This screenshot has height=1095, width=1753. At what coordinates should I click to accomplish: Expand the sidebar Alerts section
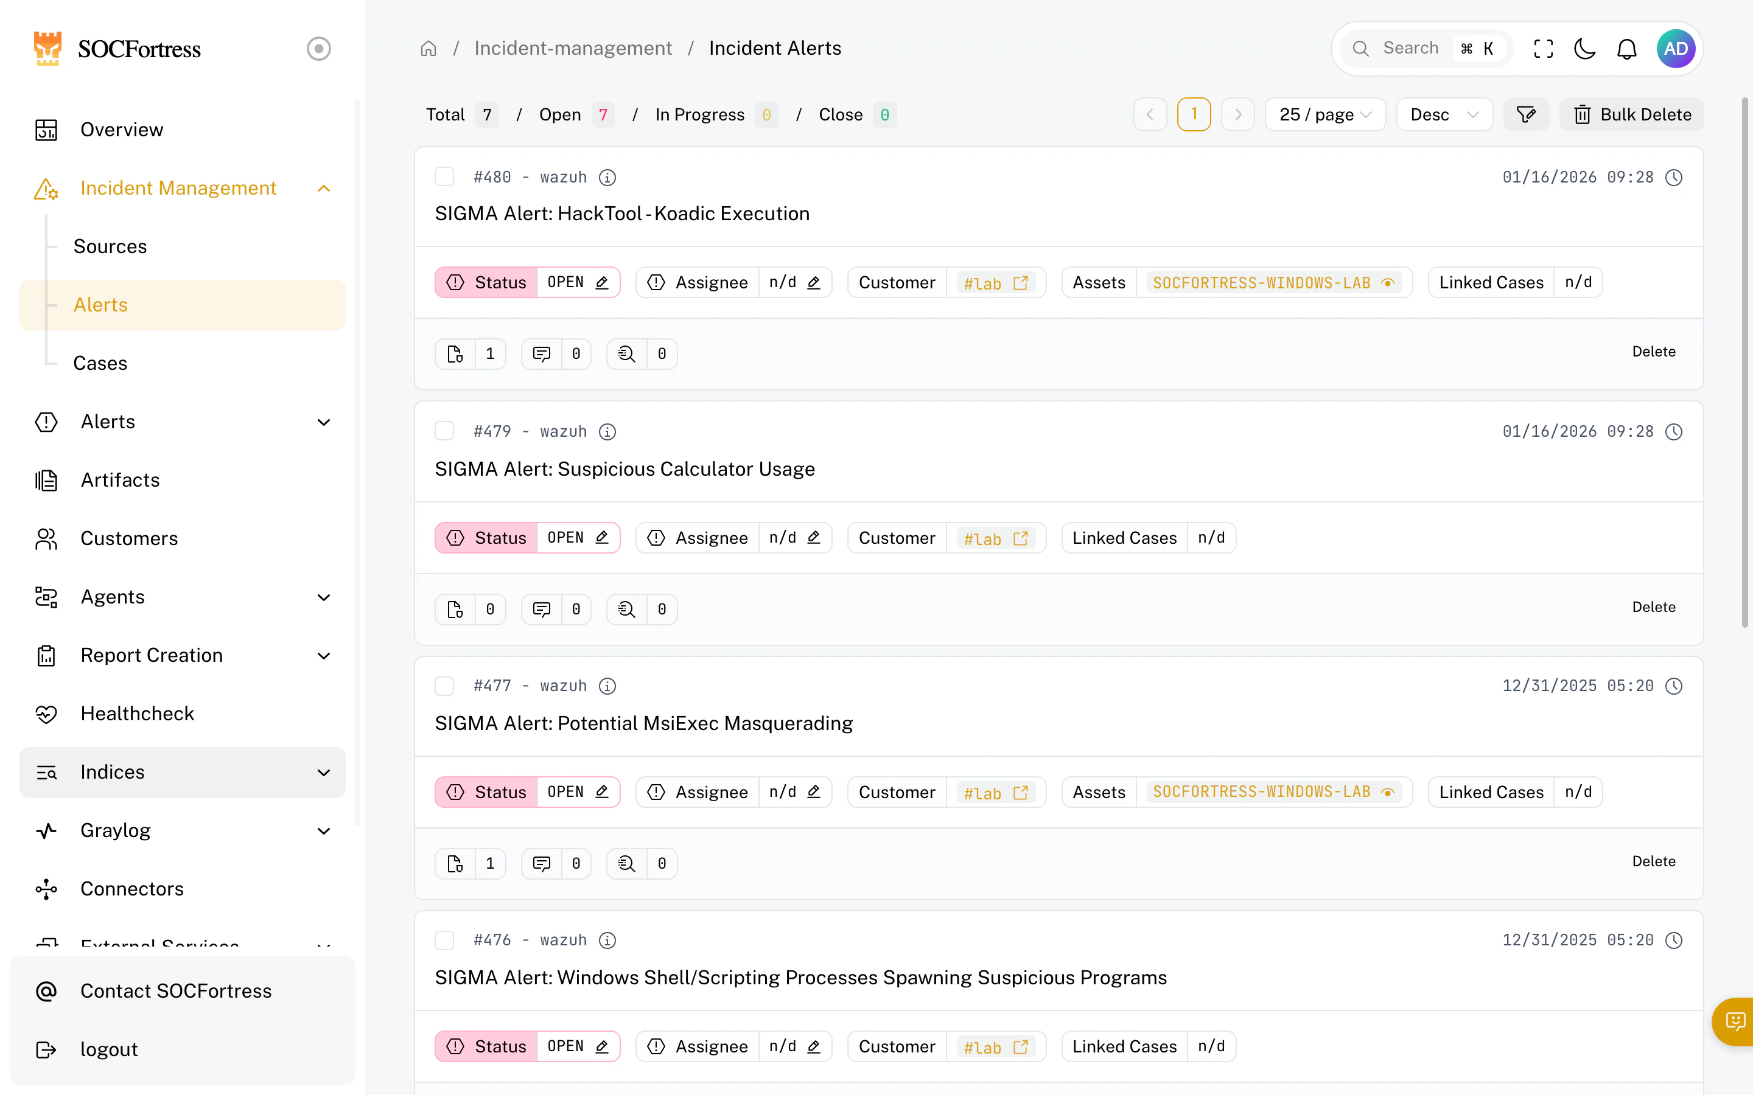(183, 422)
